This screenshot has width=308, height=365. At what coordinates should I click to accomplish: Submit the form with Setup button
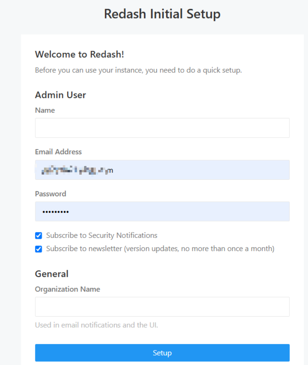[x=162, y=353]
